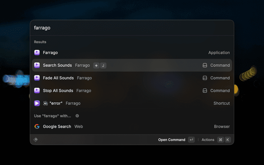Click the "error" shortcut icon

(37, 103)
